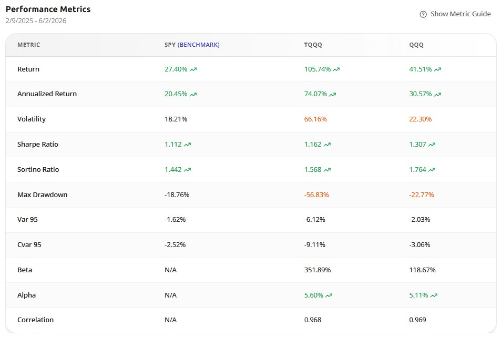The height and width of the screenshot is (338, 502).
Task: Click the trend arrow next to 30.57%
Action: [x=438, y=95]
